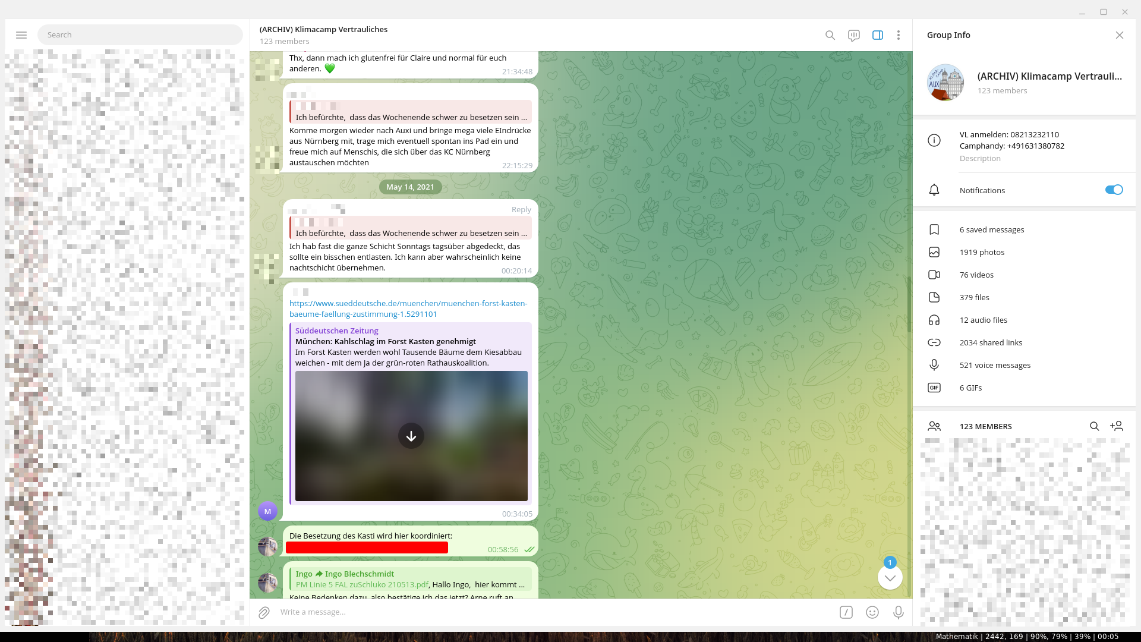The height and width of the screenshot is (642, 1141).
Task: Open the 1919 photos media list
Action: tap(982, 252)
